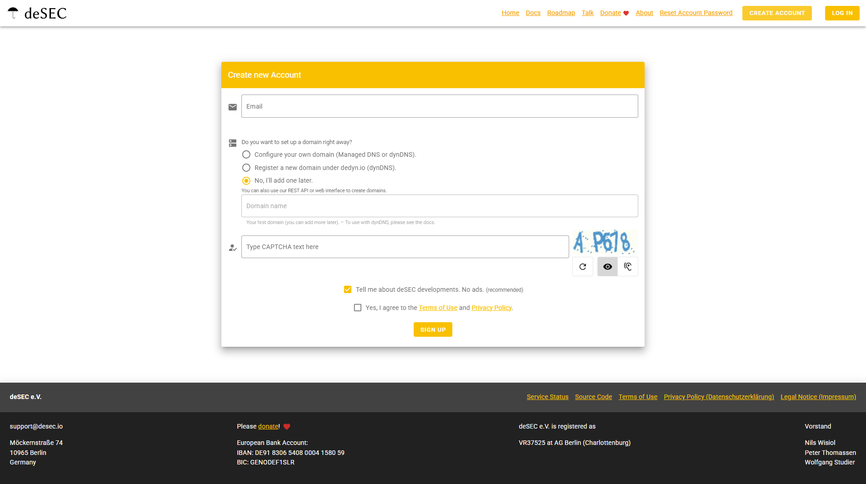The width and height of the screenshot is (866, 484).
Task: Click the deSEC umbrella logo
Action: [14, 12]
